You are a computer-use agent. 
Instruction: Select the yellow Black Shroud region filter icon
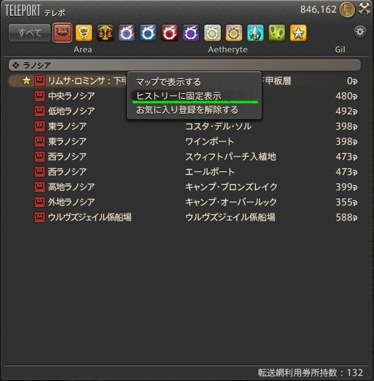click(84, 33)
